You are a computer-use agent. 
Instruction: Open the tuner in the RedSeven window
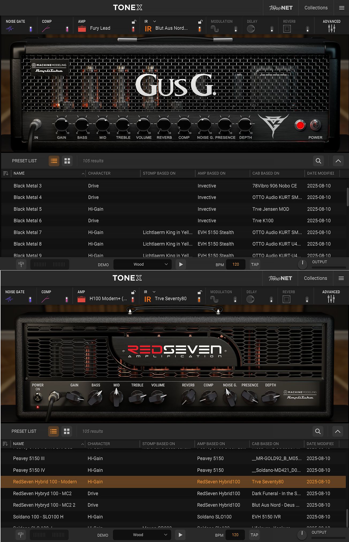pos(21,535)
